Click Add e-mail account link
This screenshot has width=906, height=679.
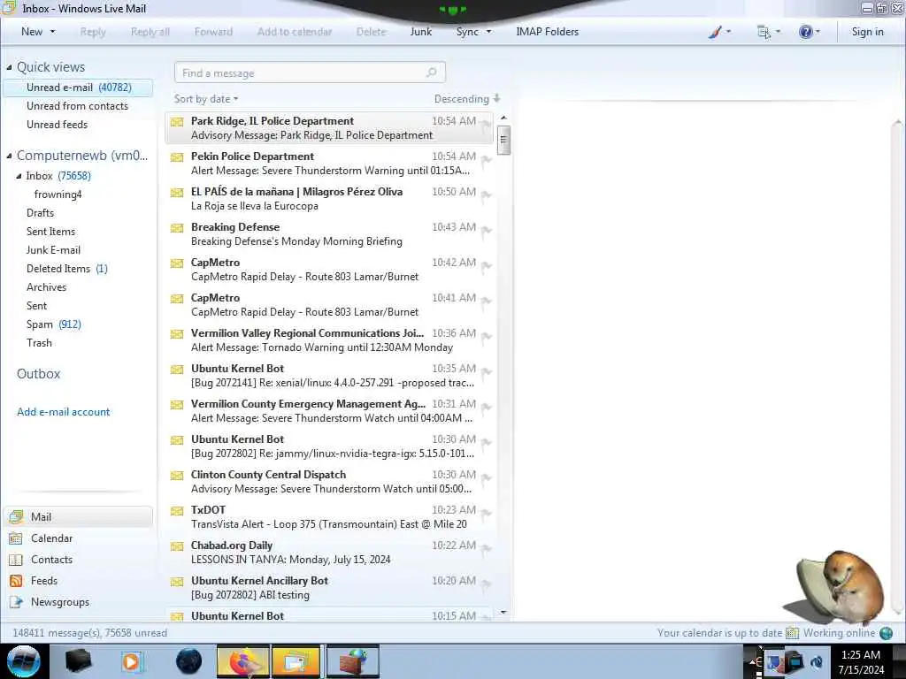click(63, 412)
